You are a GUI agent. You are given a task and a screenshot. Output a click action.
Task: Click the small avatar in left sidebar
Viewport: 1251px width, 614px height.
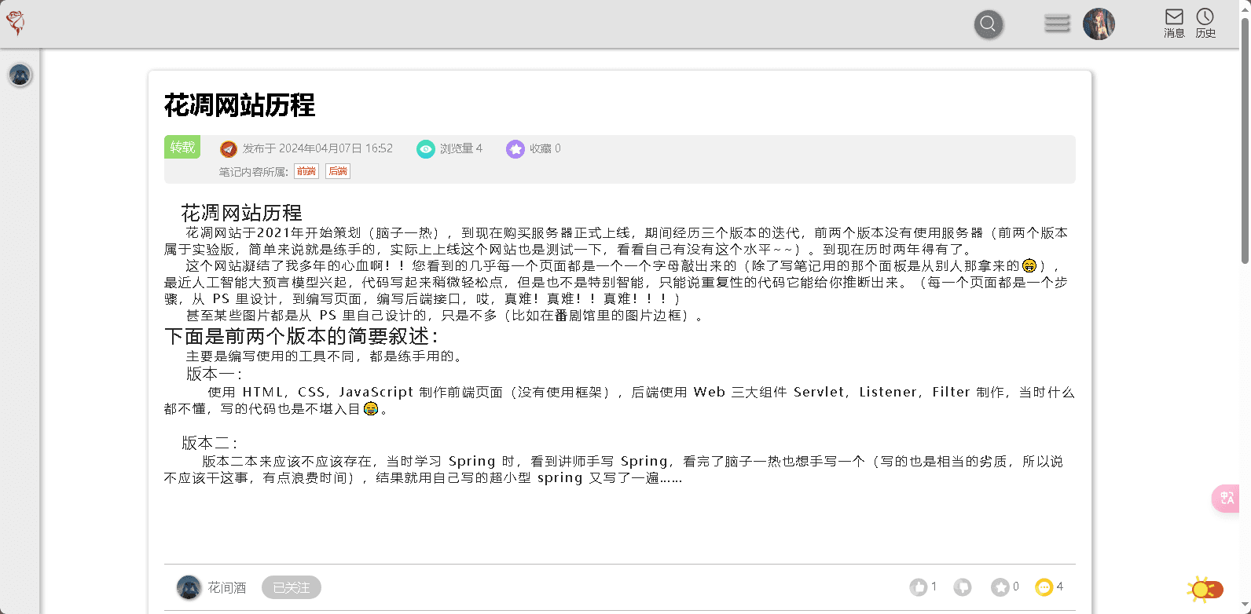click(20, 75)
